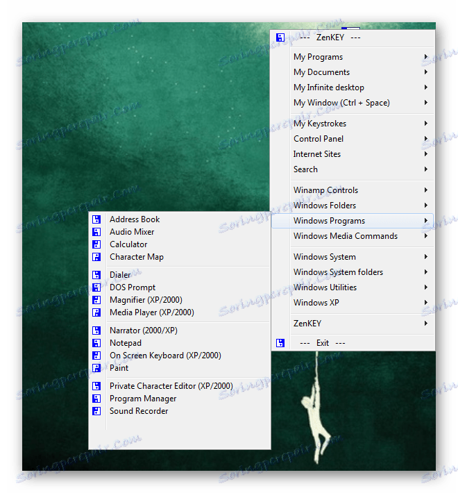This screenshot has height=493, width=458.
Task: Click the icon beside Audio Mixer
Action: pos(96,232)
